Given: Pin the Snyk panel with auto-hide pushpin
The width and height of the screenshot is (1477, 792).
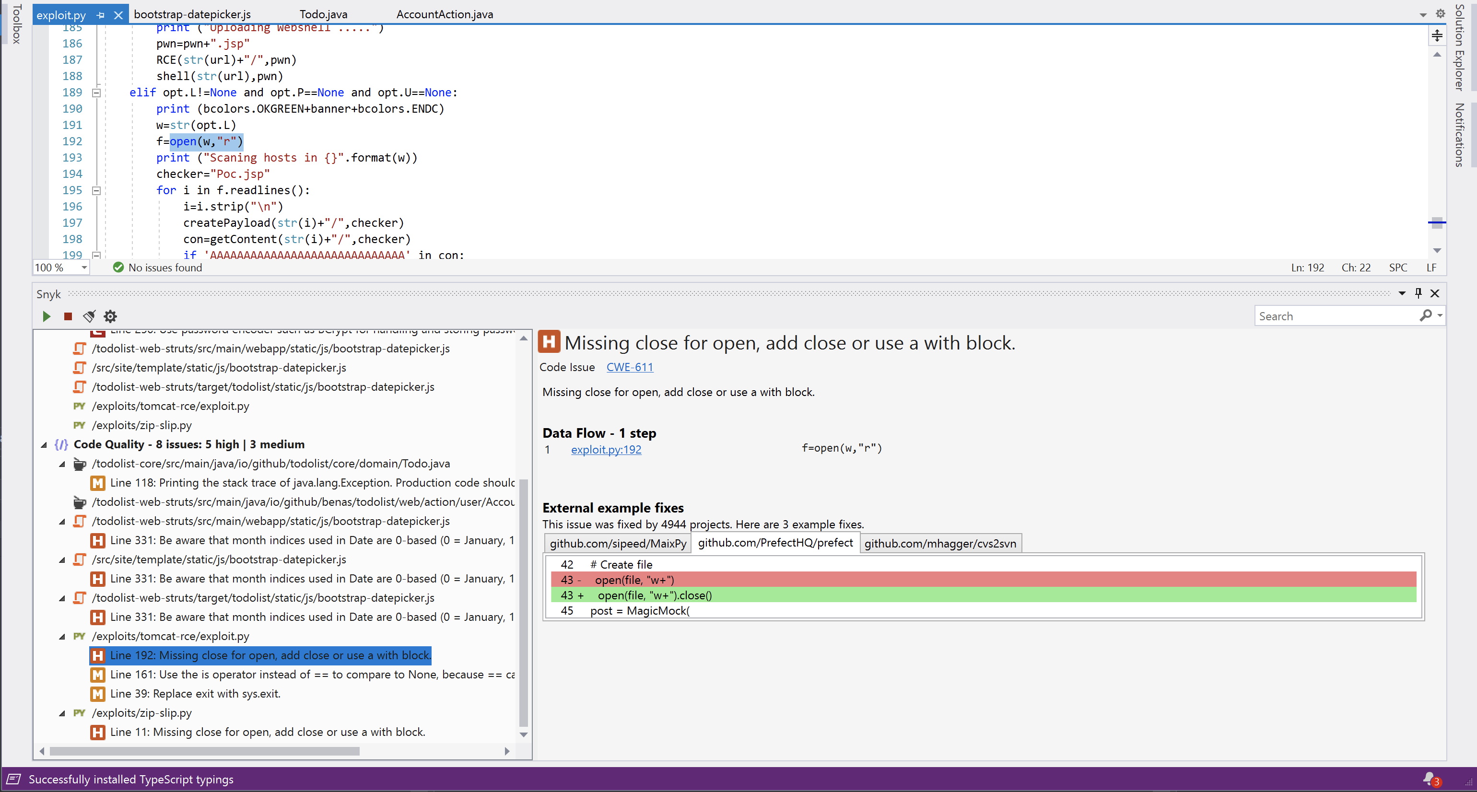Looking at the screenshot, I should (x=1418, y=293).
